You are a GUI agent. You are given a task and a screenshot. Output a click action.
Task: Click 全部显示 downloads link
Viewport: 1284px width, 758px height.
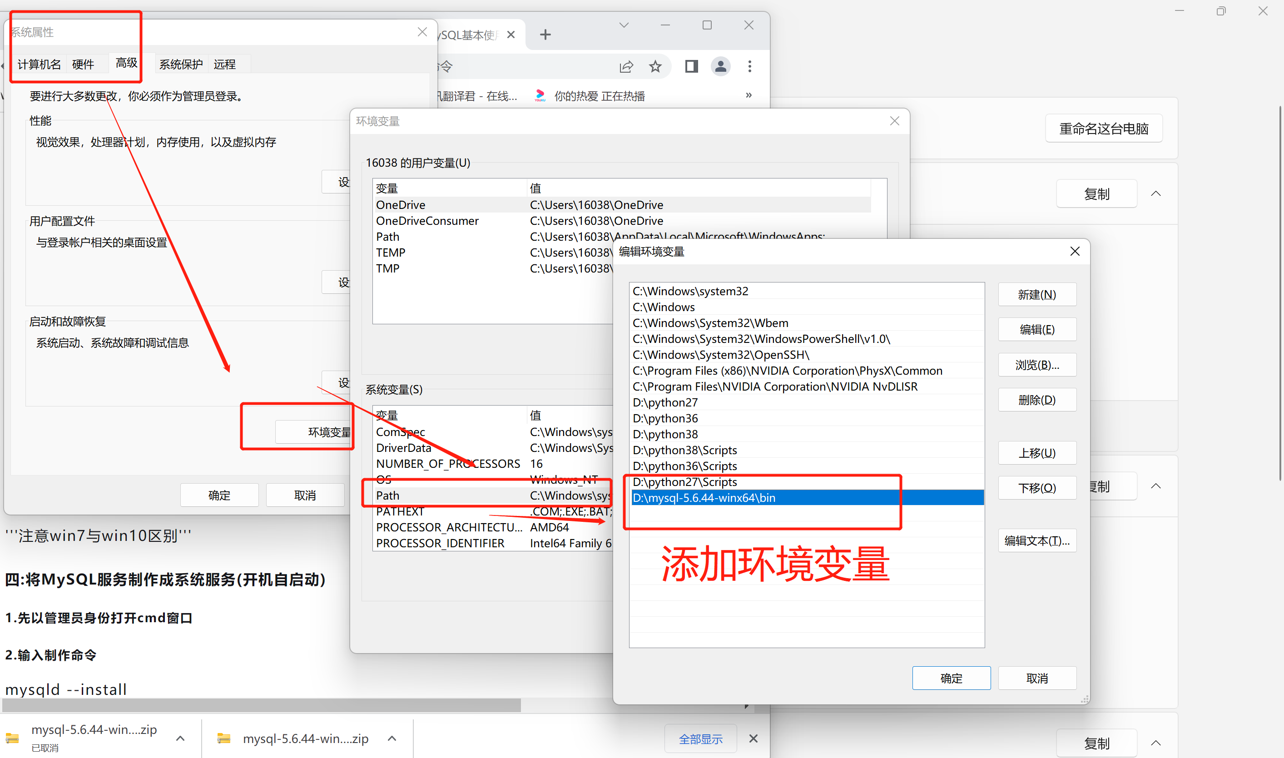[x=700, y=738]
